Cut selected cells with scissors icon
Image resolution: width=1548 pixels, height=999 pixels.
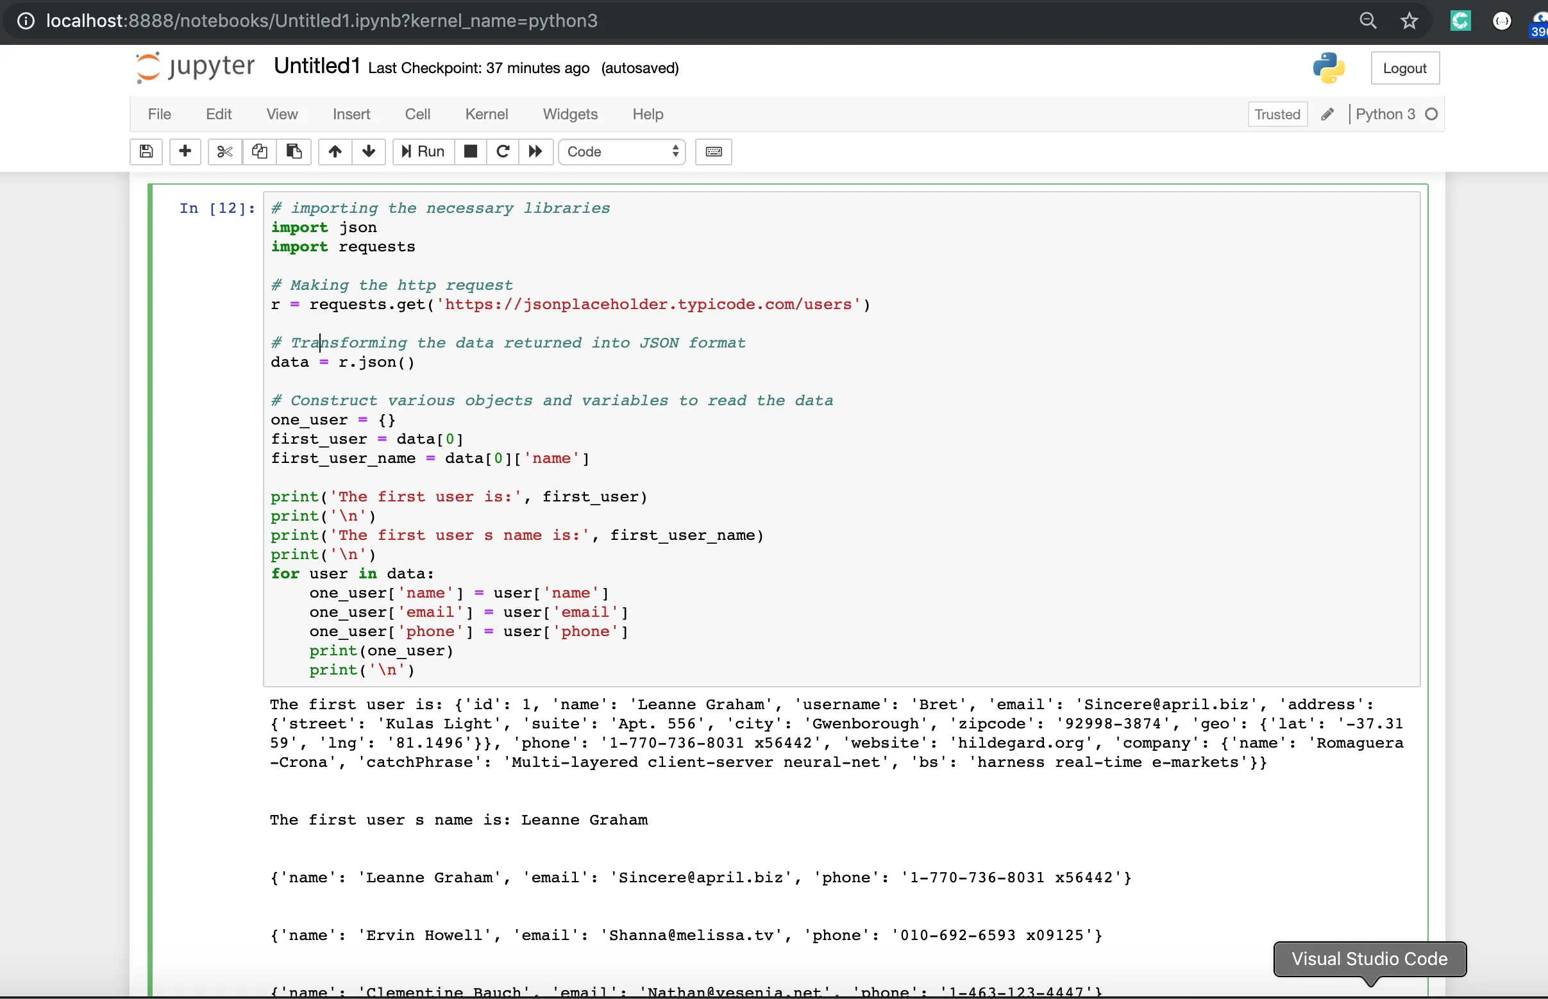pyautogui.click(x=224, y=151)
